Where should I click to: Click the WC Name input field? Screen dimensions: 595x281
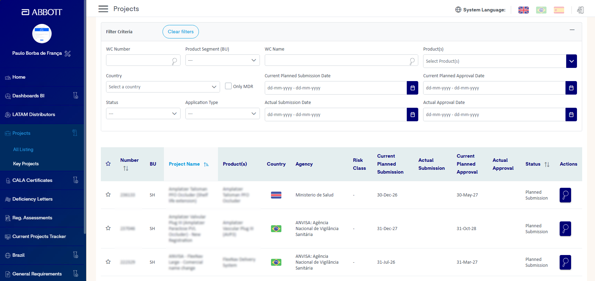tap(341, 60)
